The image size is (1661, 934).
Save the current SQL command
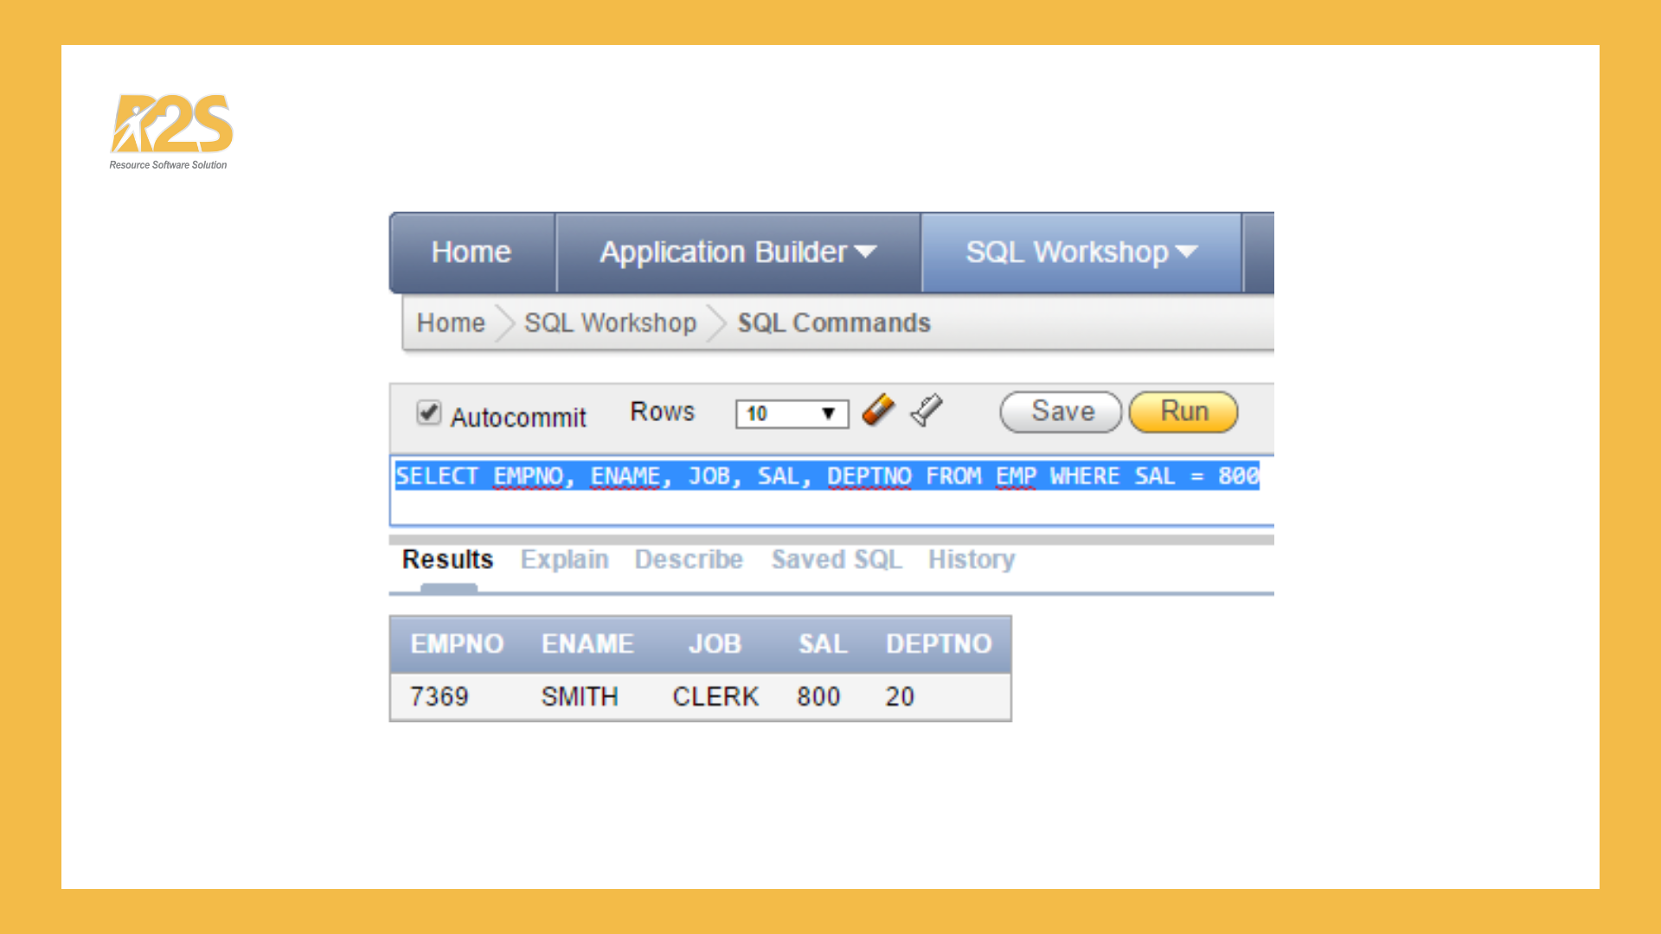pos(1060,412)
